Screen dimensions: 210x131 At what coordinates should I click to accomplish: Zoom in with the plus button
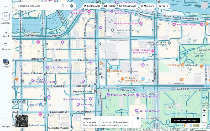tap(204, 115)
